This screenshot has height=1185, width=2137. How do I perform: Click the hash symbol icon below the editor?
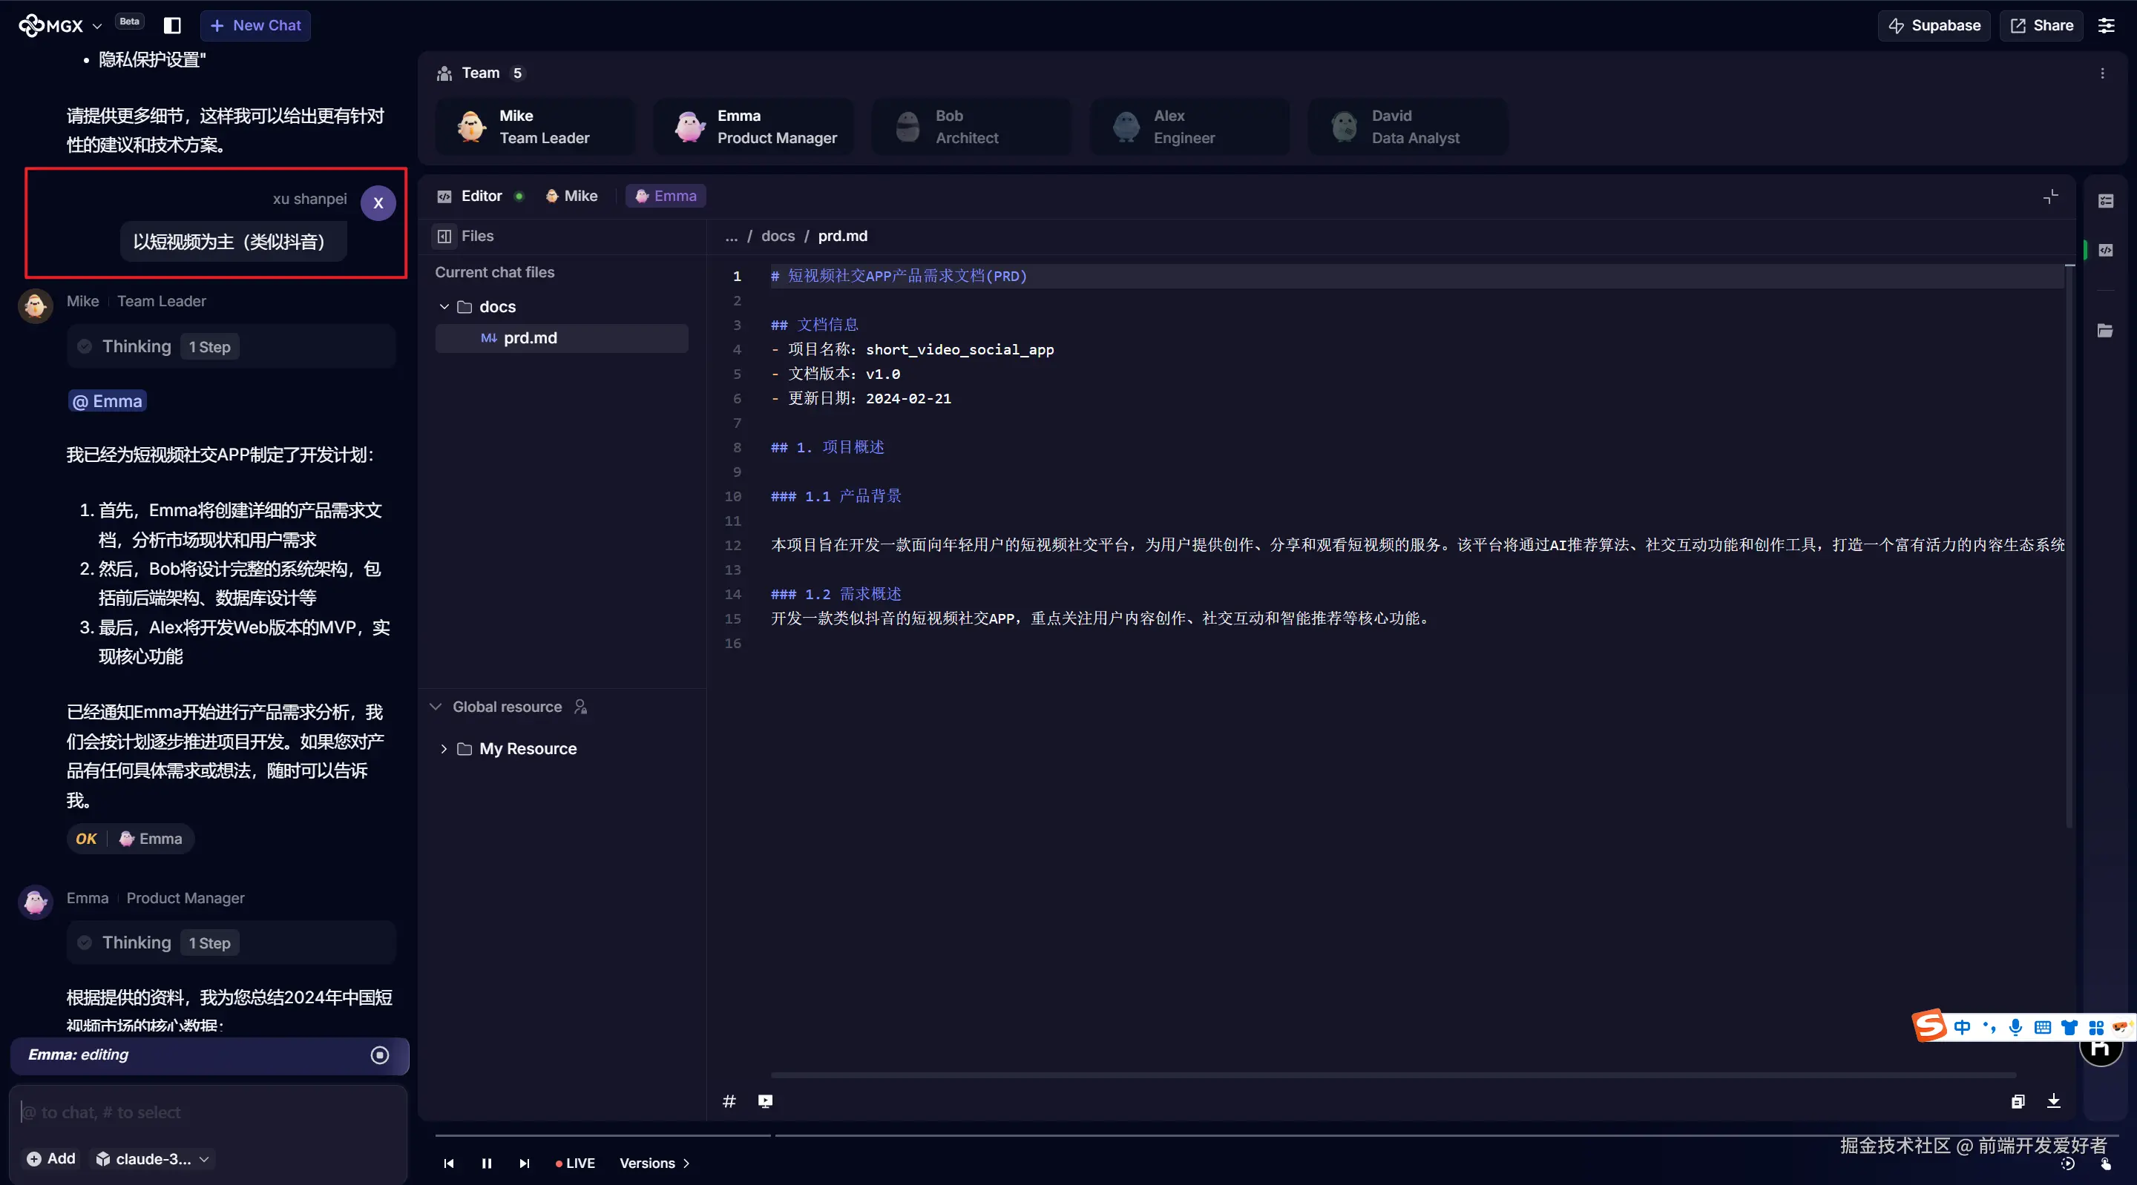(x=729, y=1101)
